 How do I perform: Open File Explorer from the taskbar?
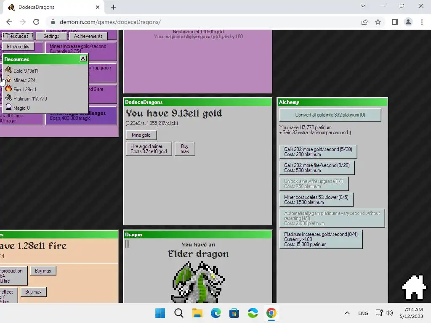tap(197, 313)
